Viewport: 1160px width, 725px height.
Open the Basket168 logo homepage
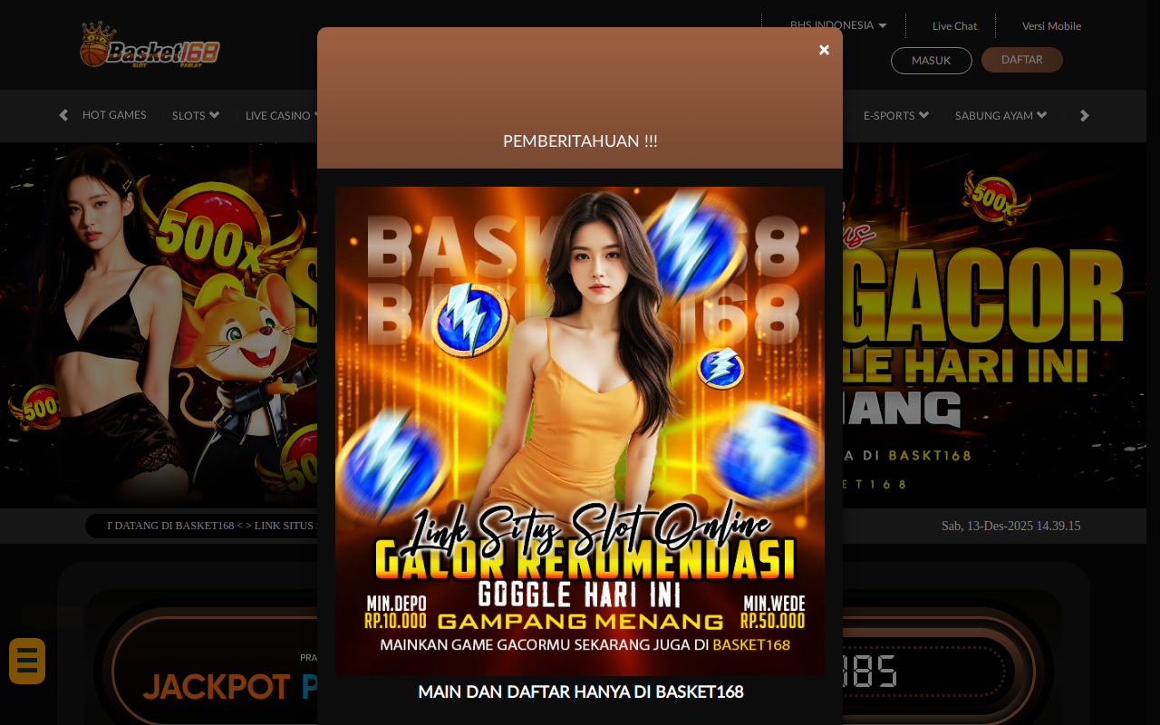tap(150, 45)
